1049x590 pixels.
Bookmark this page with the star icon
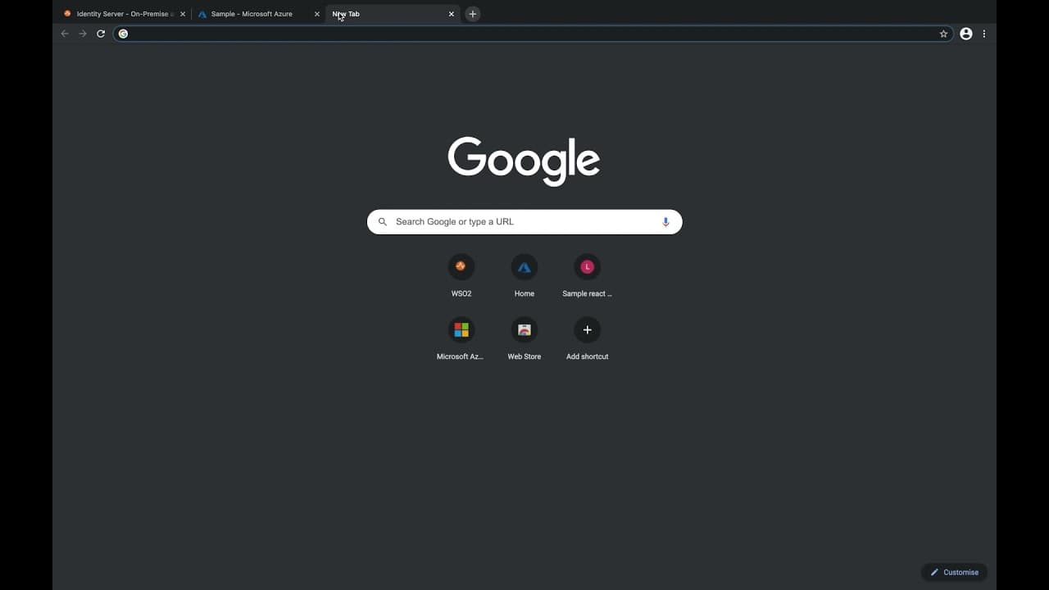pos(943,34)
